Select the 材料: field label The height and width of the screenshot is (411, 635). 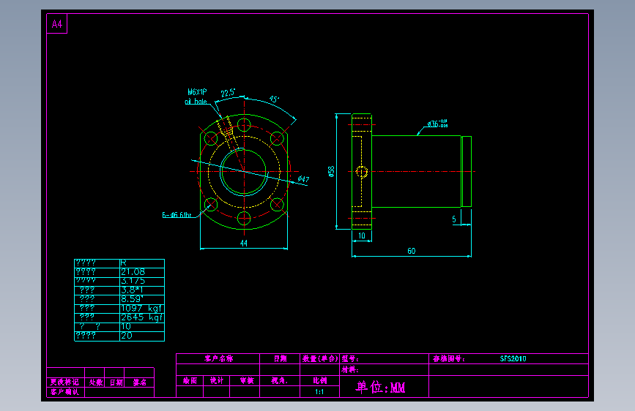click(350, 369)
